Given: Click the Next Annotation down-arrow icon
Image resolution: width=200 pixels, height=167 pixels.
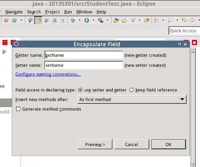Looking at the screenshot, I should pos(156,20).
